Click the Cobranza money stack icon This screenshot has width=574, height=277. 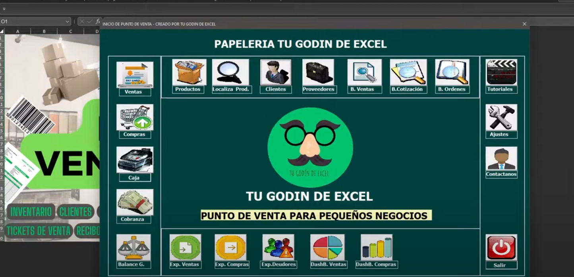(135, 202)
